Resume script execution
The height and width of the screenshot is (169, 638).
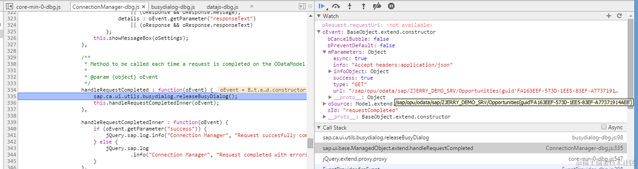coord(322,6)
